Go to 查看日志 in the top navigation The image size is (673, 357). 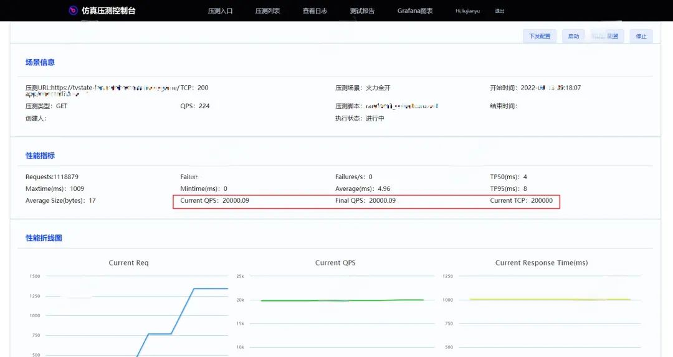tap(315, 11)
